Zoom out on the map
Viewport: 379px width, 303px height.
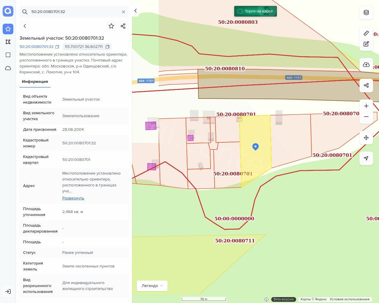(x=366, y=117)
